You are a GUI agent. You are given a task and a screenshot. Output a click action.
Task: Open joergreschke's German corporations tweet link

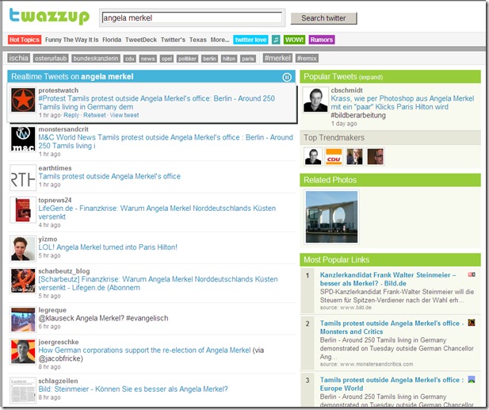(x=144, y=350)
